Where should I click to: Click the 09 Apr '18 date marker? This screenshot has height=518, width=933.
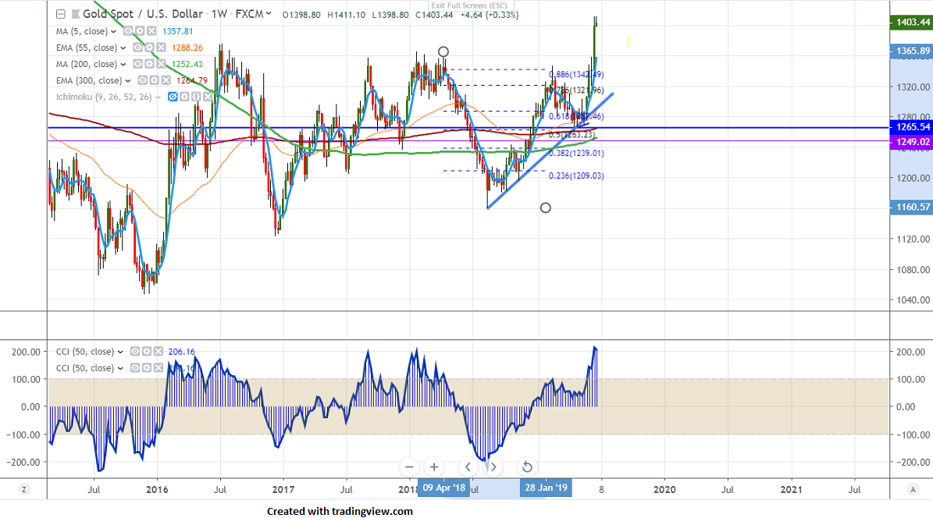(x=443, y=489)
